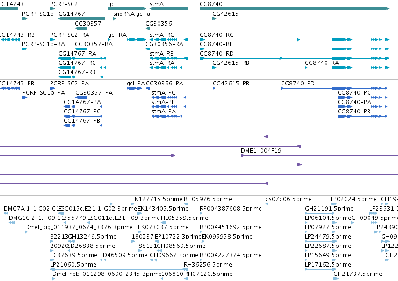The height and width of the screenshot is (281, 398).
Task: Click the gcl gene label
Action: pyautogui.click(x=112, y=4)
